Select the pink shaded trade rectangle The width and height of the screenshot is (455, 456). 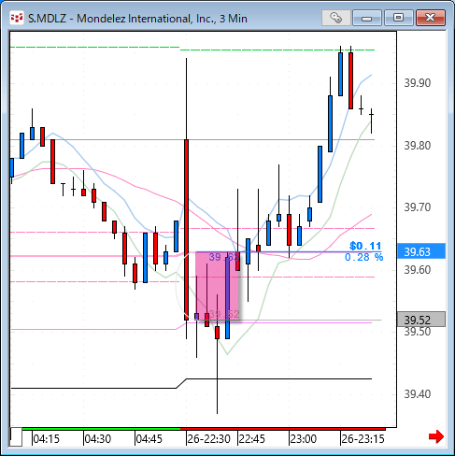point(218,286)
